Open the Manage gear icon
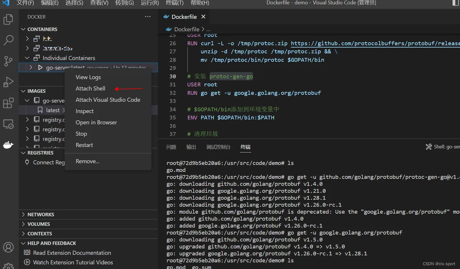The height and width of the screenshot is (269, 460). [x=8, y=266]
